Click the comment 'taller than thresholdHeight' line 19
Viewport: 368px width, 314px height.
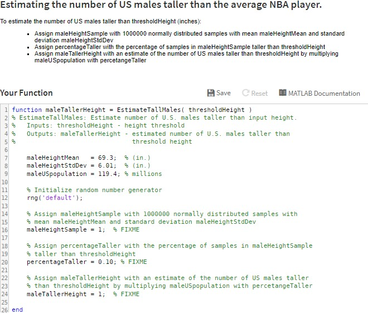pyautogui.click(x=81, y=254)
